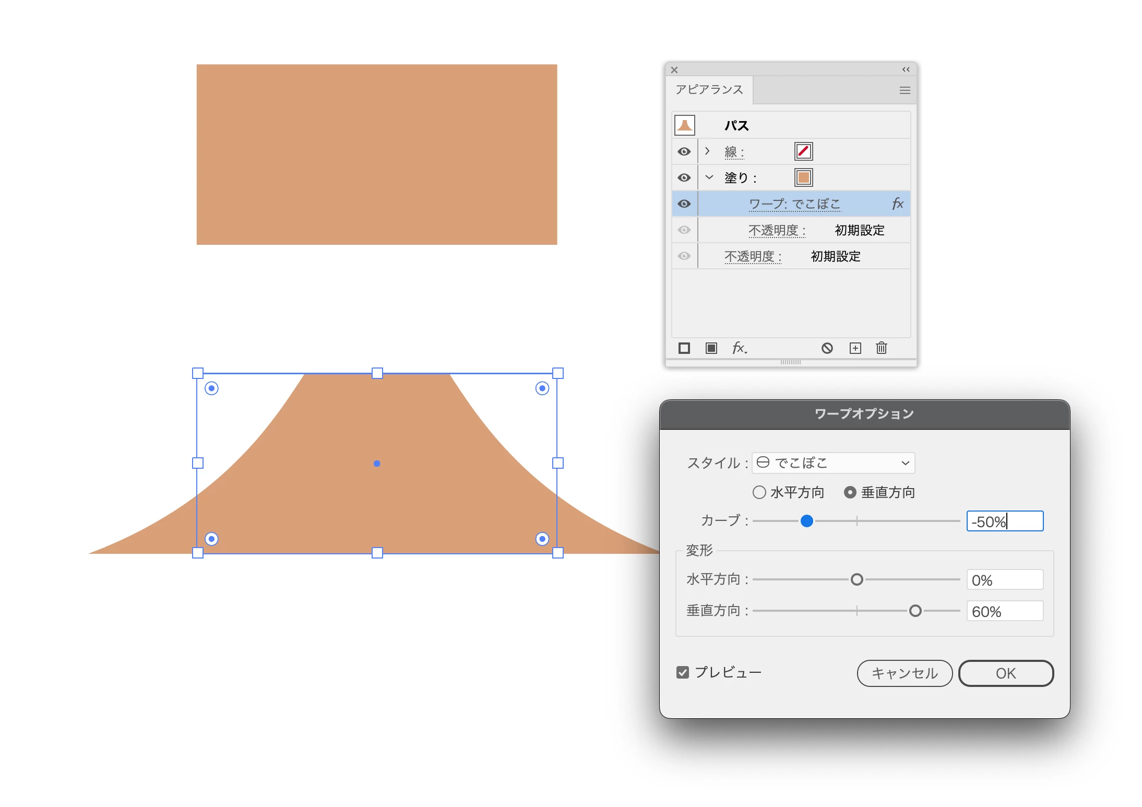Screen dimensions: 1142x807
Task: Click the Add New Stroke icon
Action: point(684,348)
